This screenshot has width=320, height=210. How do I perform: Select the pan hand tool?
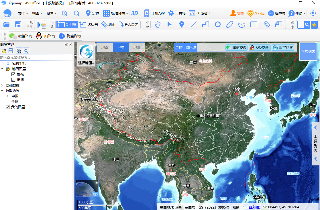point(157,24)
